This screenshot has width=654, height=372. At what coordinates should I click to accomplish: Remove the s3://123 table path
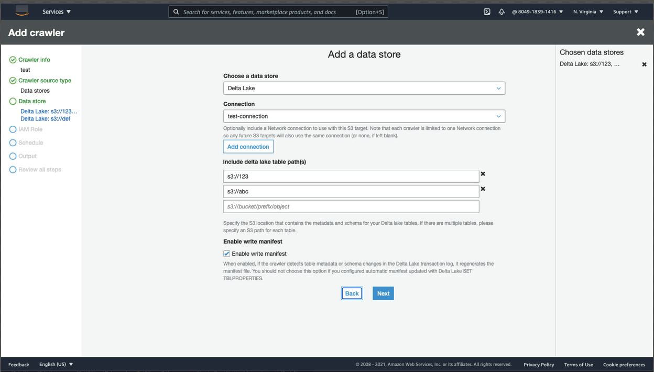[483, 174]
